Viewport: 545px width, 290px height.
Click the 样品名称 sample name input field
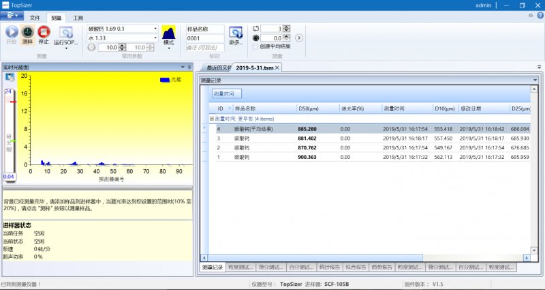205,29
